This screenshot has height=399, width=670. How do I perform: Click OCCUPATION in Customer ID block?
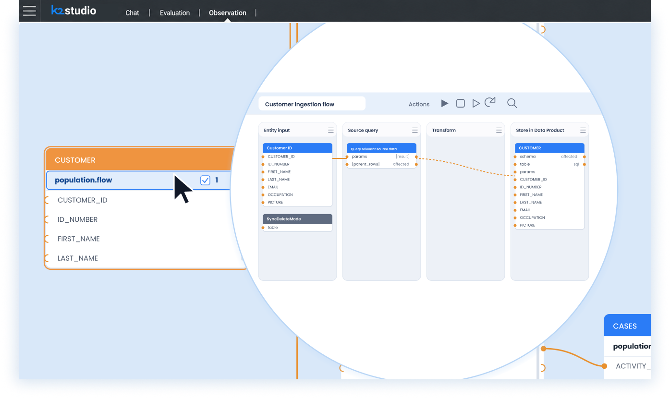pyautogui.click(x=280, y=195)
